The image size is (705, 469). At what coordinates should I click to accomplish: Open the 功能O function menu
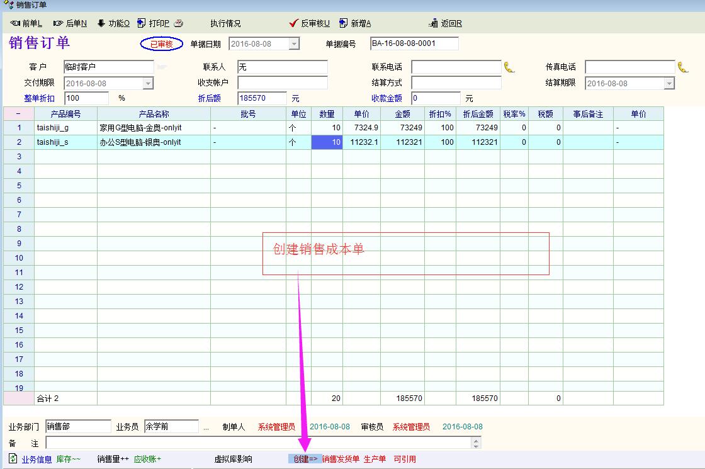click(113, 23)
